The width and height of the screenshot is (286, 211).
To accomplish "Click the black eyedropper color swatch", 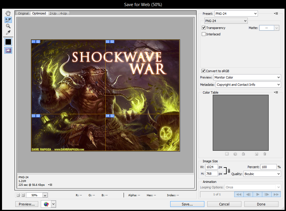I will coord(8,42).
